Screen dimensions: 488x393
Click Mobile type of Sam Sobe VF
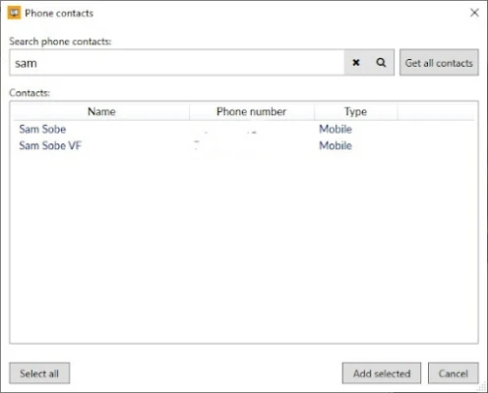pos(335,145)
